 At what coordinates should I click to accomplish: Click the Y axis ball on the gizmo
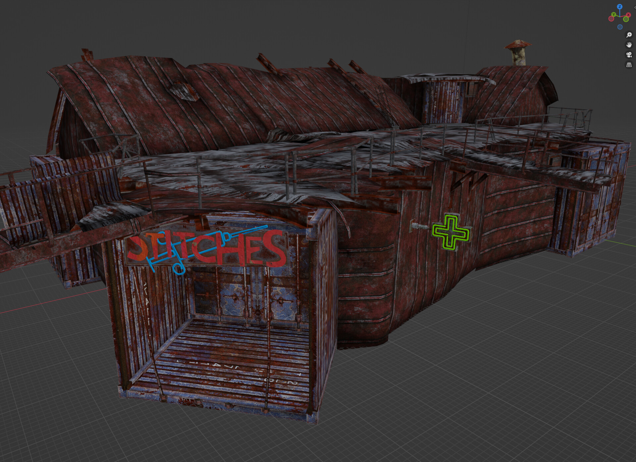click(x=614, y=14)
